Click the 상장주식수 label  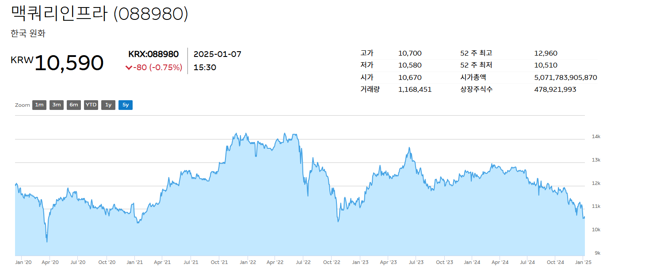tap(477, 89)
